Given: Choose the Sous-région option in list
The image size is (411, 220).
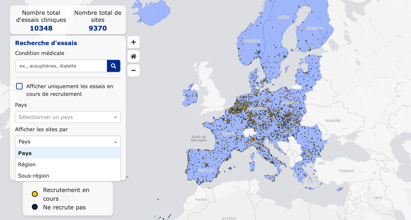Looking at the screenshot, I should pos(68,176).
